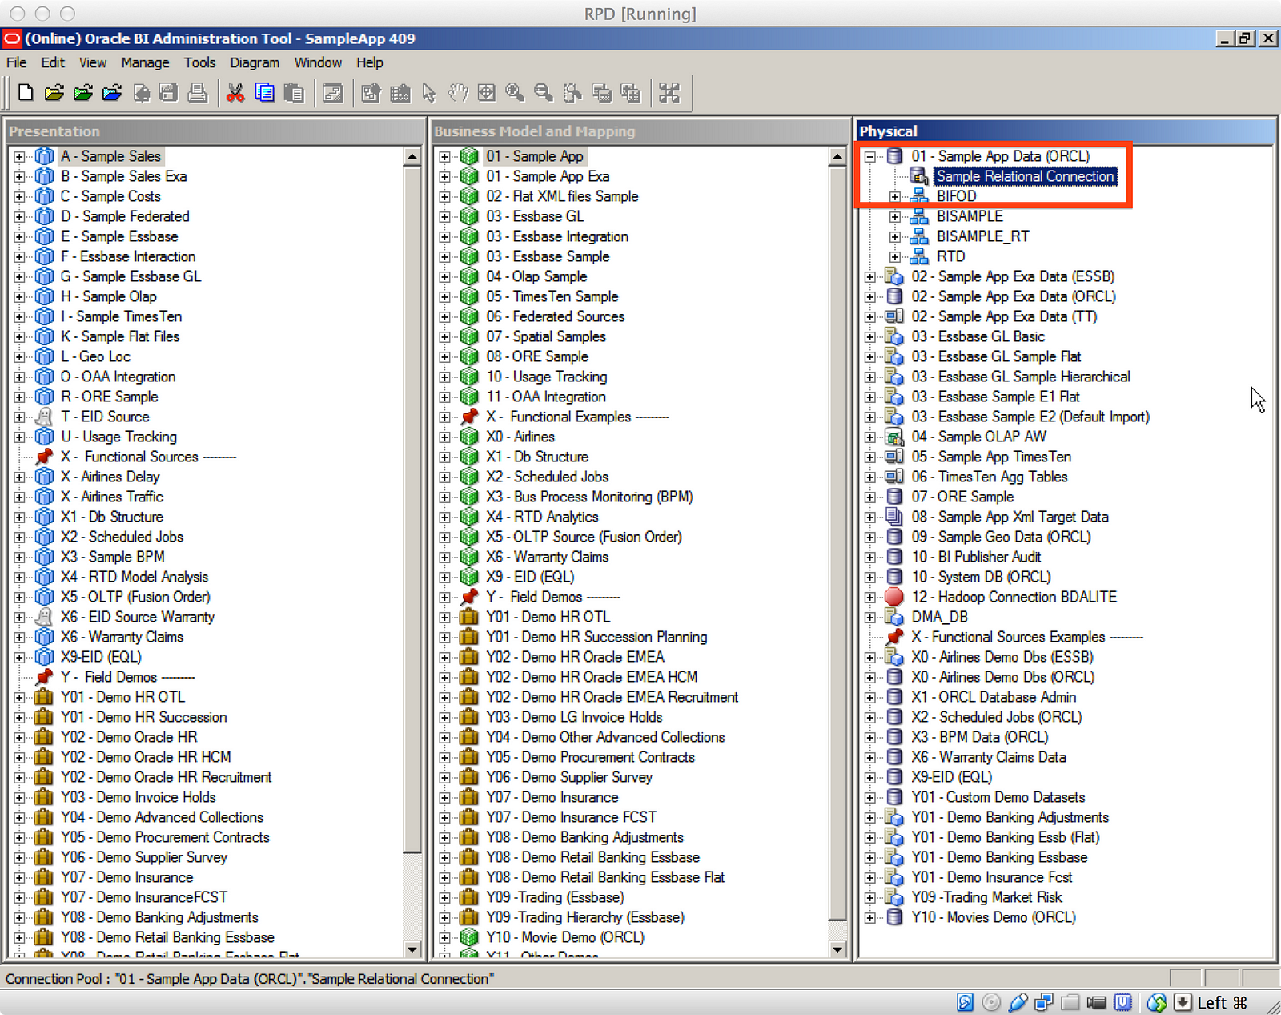This screenshot has height=1015, width=1281.
Task: Click the Cut scissors icon
Action: (x=235, y=93)
